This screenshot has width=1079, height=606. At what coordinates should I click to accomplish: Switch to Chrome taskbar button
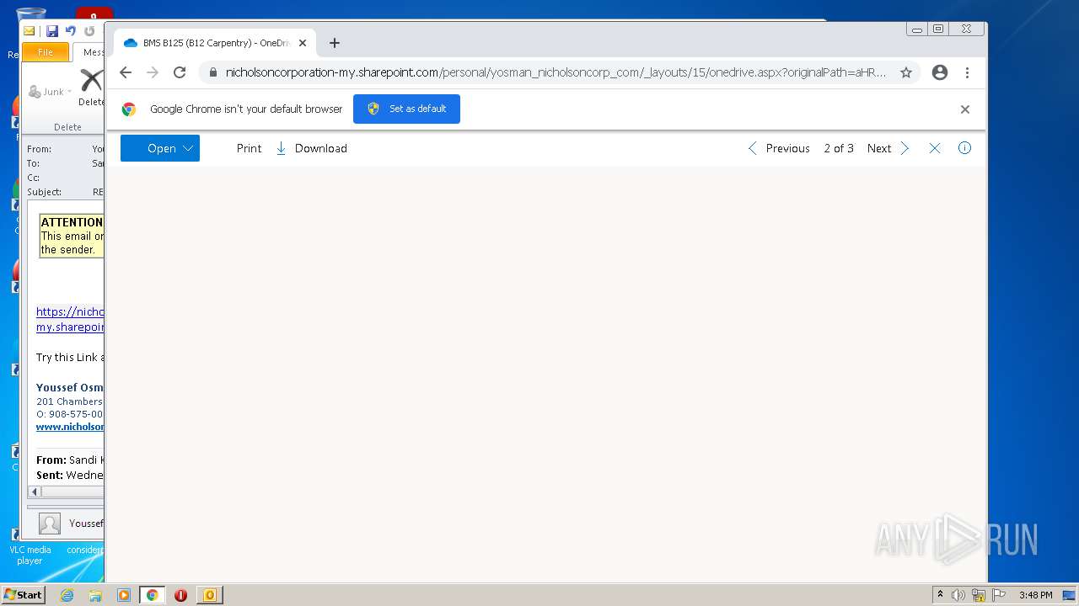(x=153, y=595)
